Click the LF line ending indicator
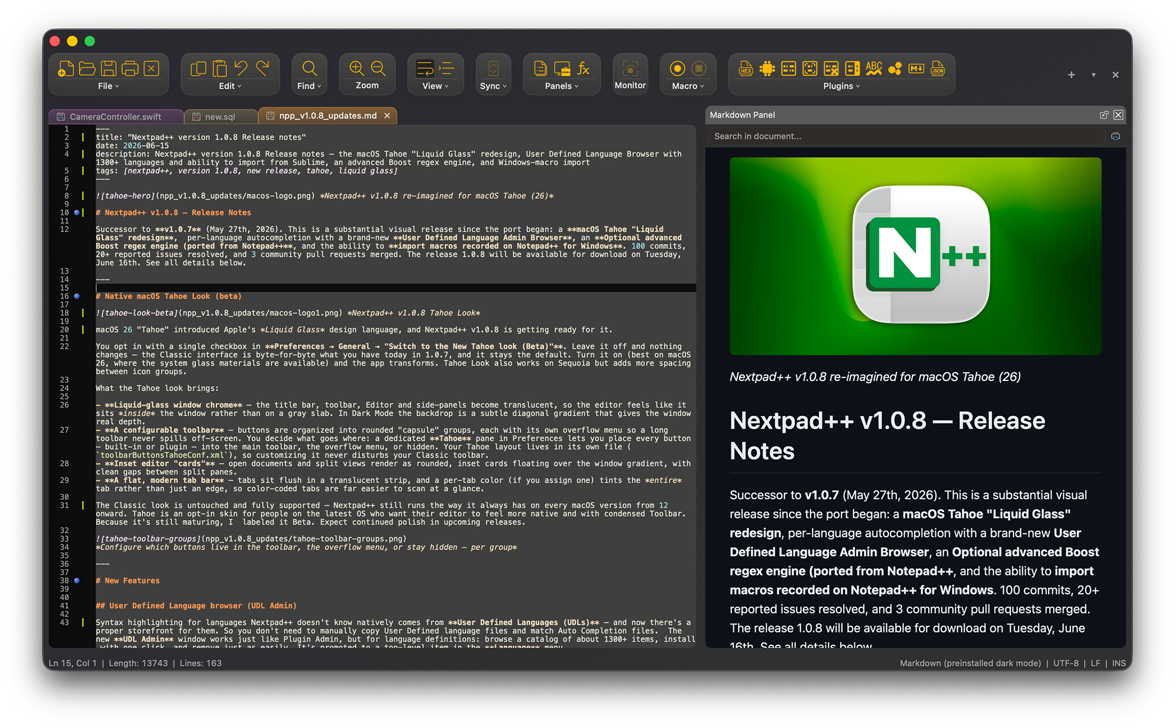The width and height of the screenshot is (1175, 727). (x=1095, y=663)
